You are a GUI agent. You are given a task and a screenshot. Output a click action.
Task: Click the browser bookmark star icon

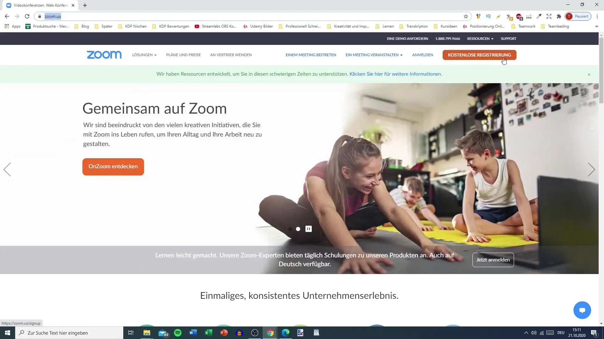466,16
